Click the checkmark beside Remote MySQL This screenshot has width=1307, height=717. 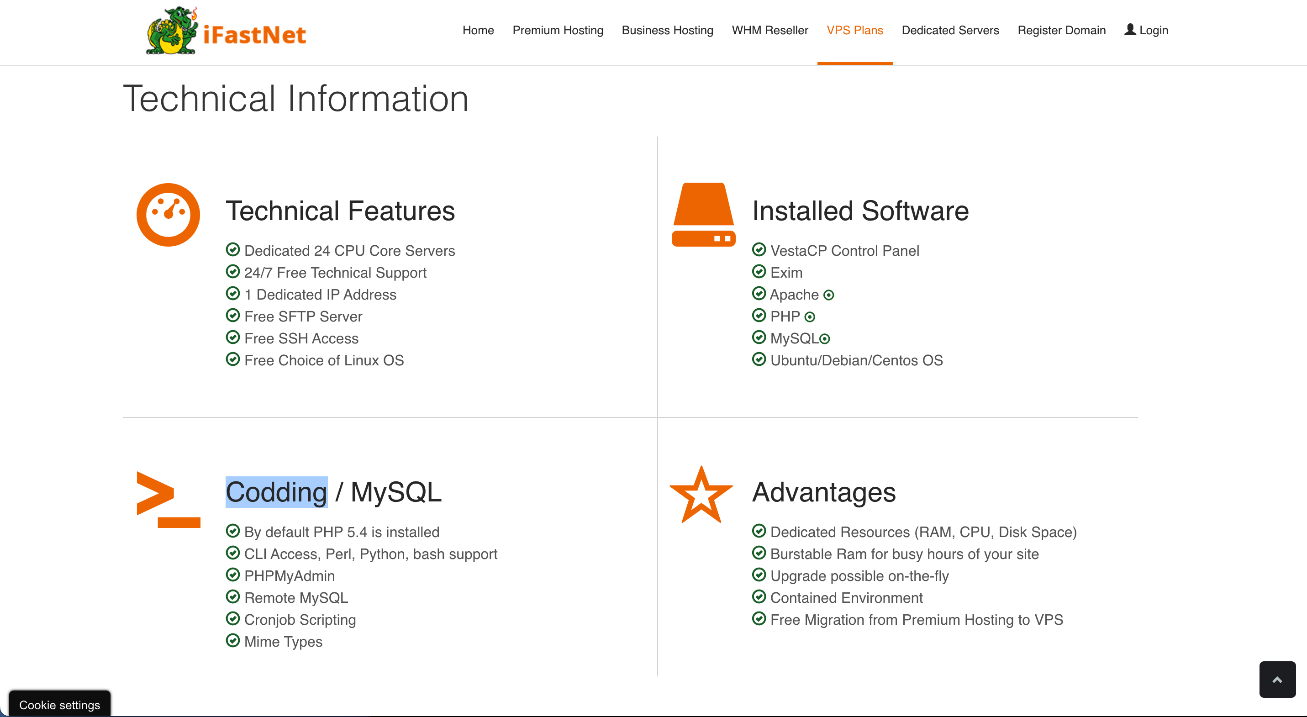(x=233, y=597)
